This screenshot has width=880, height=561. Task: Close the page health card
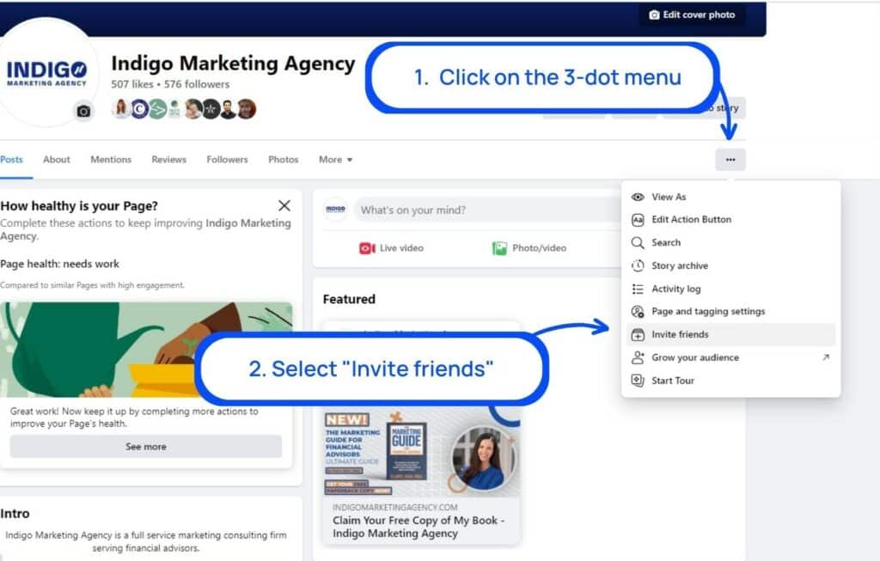284,206
